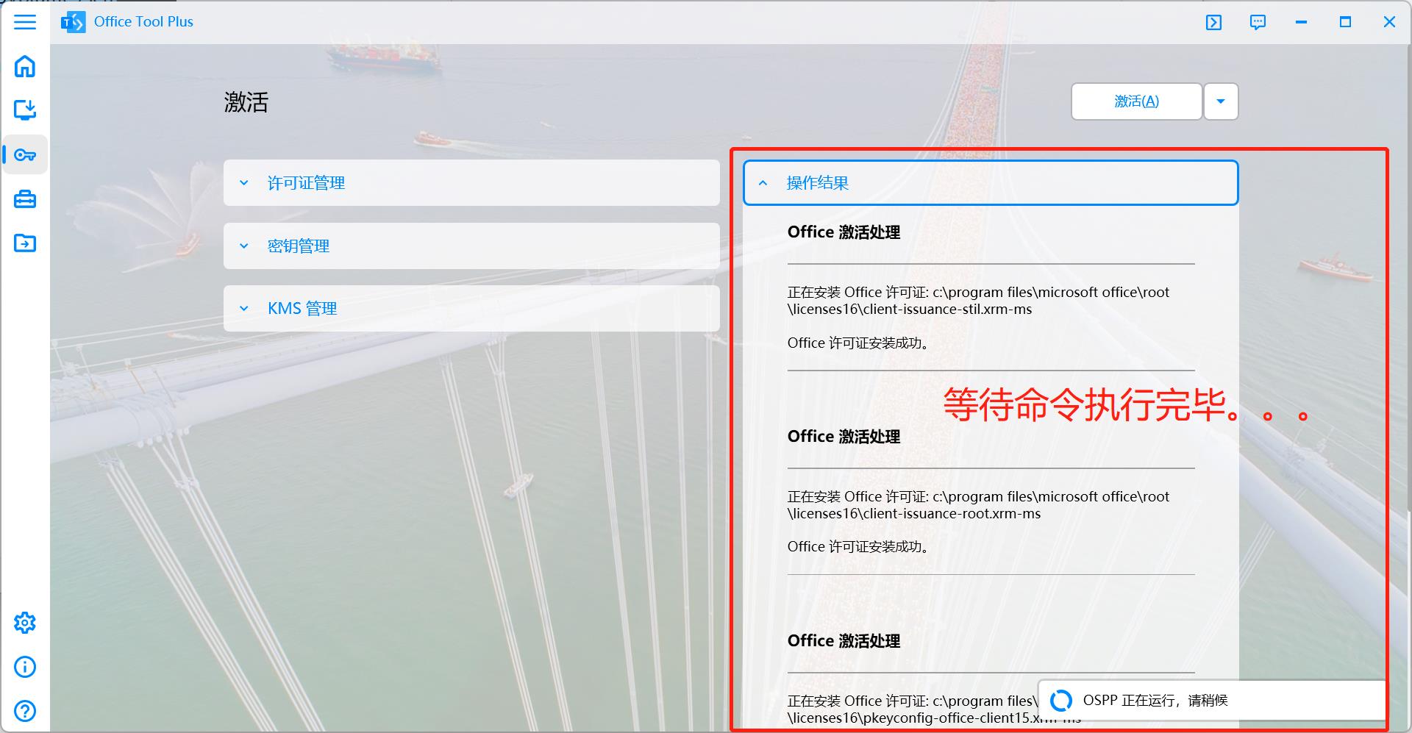The image size is (1412, 733).
Task: Collapse the 操作结果 panel
Action: point(989,182)
